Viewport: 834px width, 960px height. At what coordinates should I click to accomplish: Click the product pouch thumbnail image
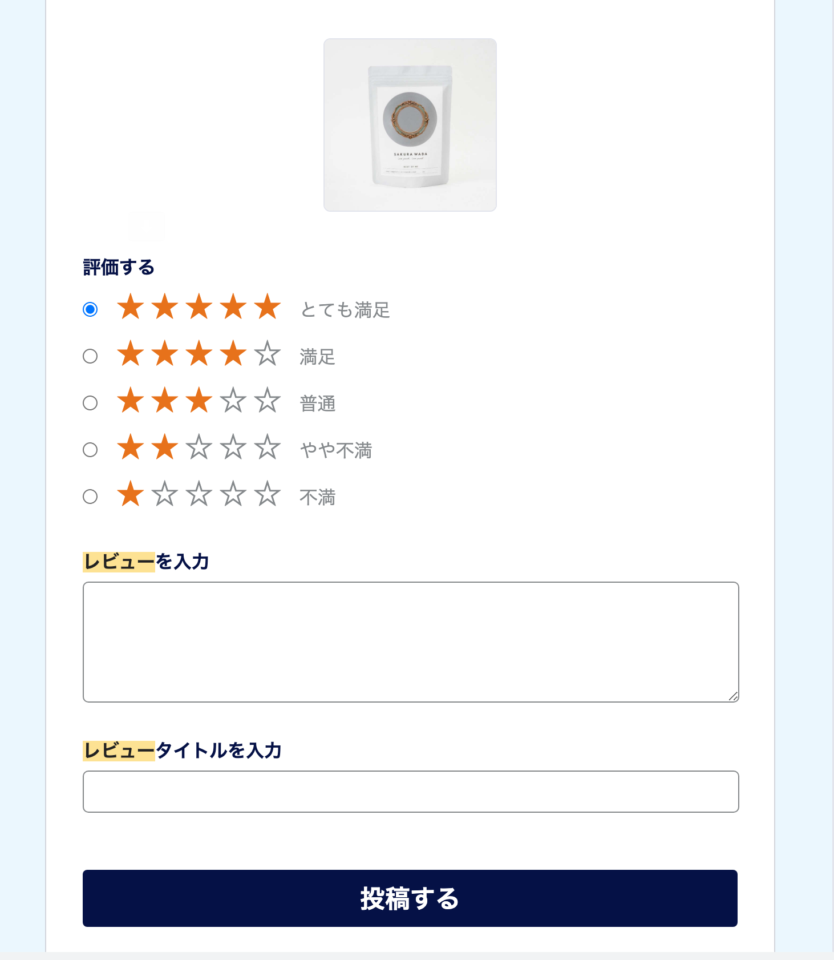[410, 125]
